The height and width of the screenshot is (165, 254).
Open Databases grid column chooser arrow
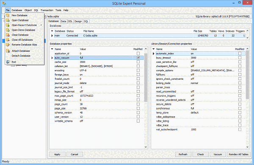(x=52, y=31)
